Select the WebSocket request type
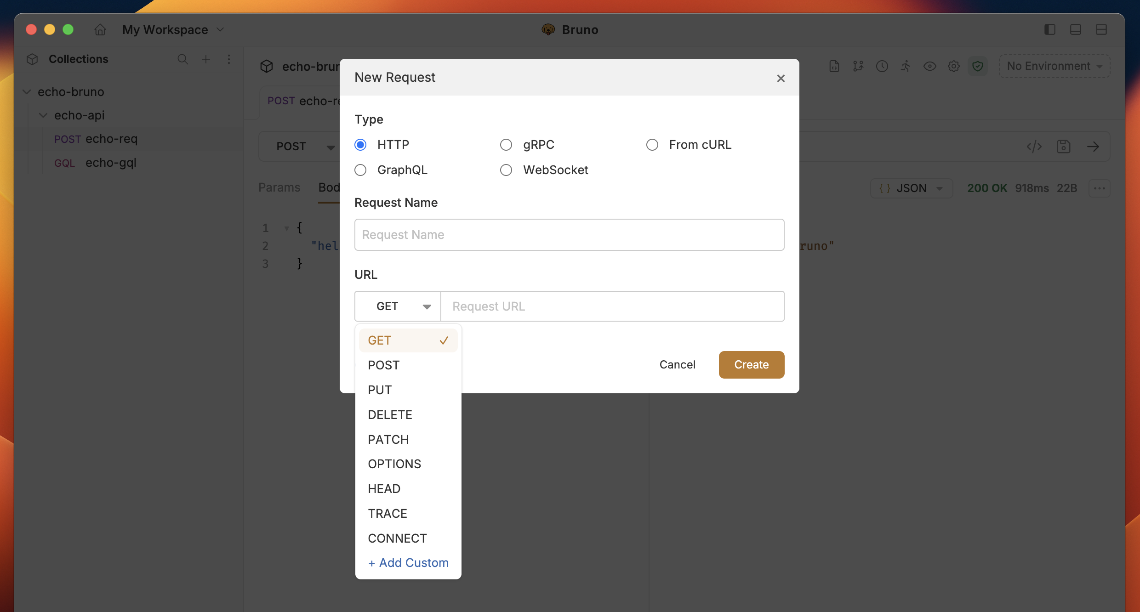 pos(506,170)
